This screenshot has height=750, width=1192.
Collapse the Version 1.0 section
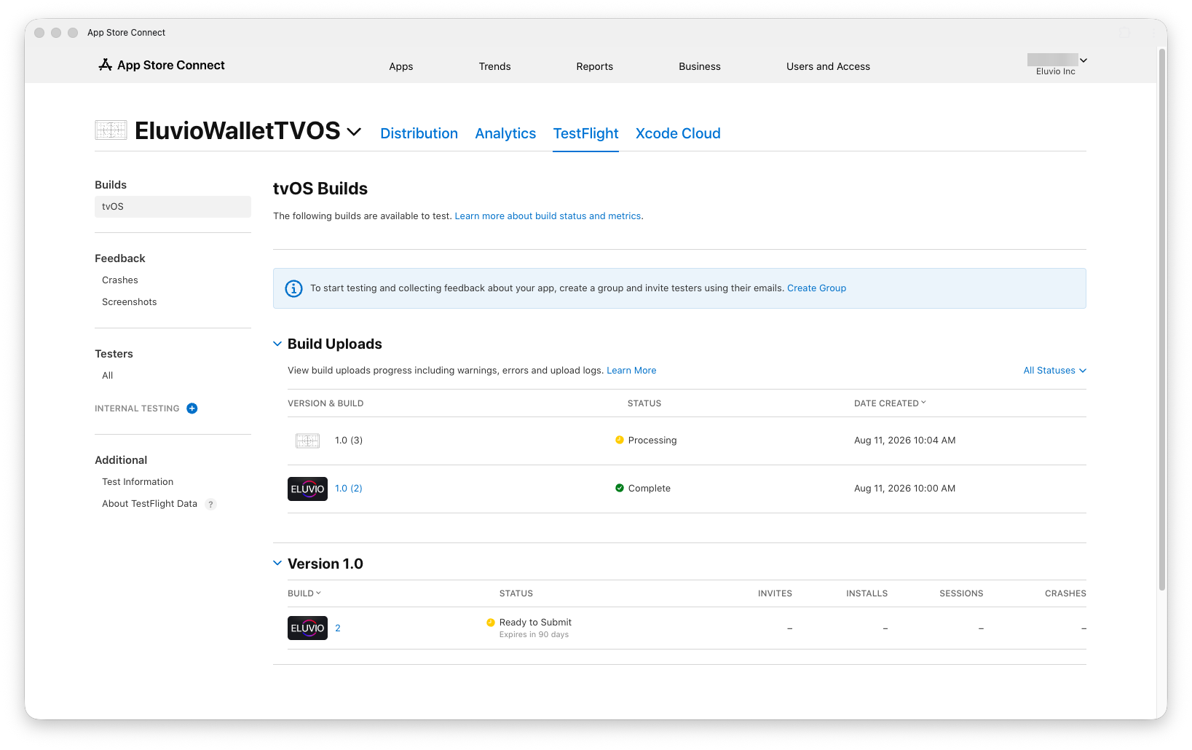[277, 564]
